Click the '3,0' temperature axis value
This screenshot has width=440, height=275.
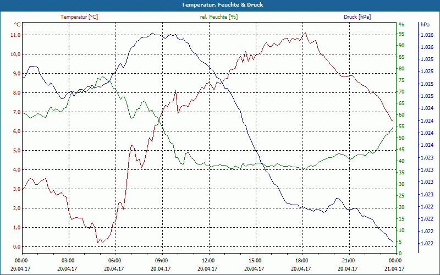point(16,189)
